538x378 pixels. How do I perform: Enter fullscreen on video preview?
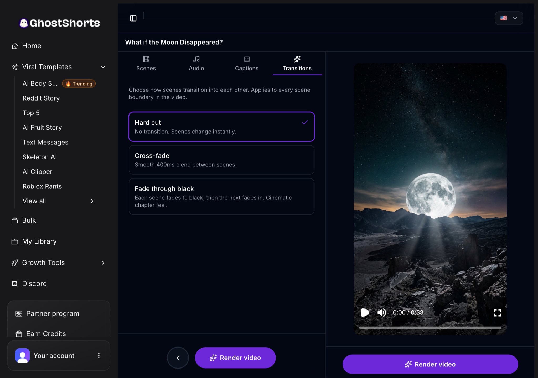[498, 313]
